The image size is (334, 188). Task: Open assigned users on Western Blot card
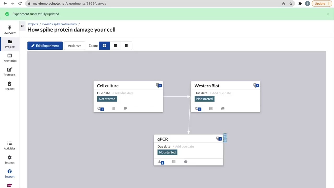tap(198, 109)
